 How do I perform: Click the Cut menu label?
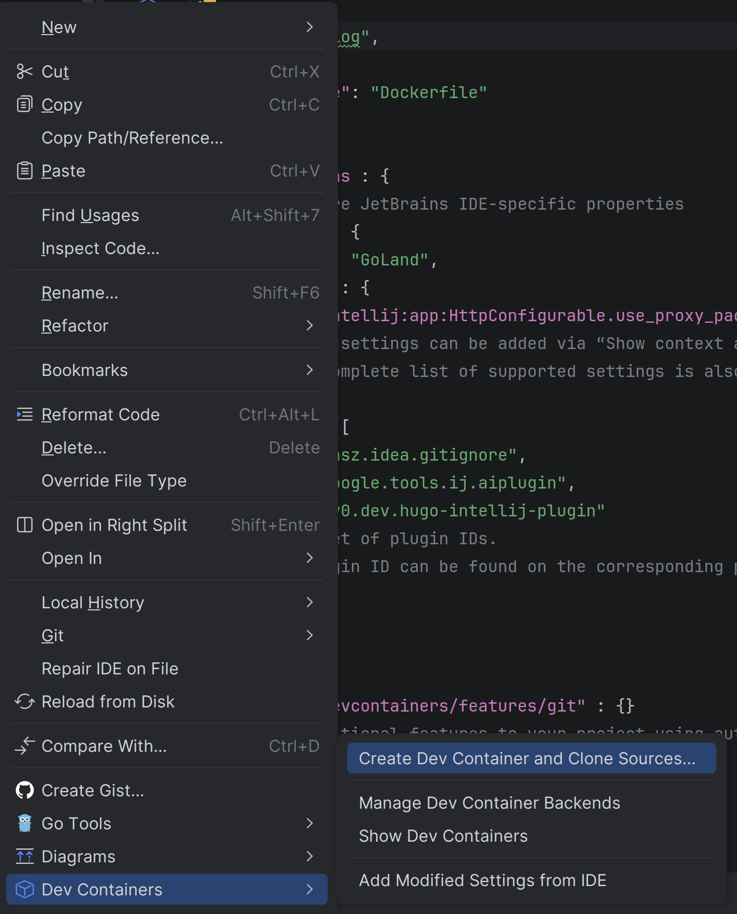[x=55, y=71]
